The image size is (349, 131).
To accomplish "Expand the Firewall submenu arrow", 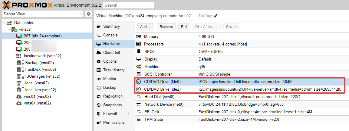I will pos(129,114).
